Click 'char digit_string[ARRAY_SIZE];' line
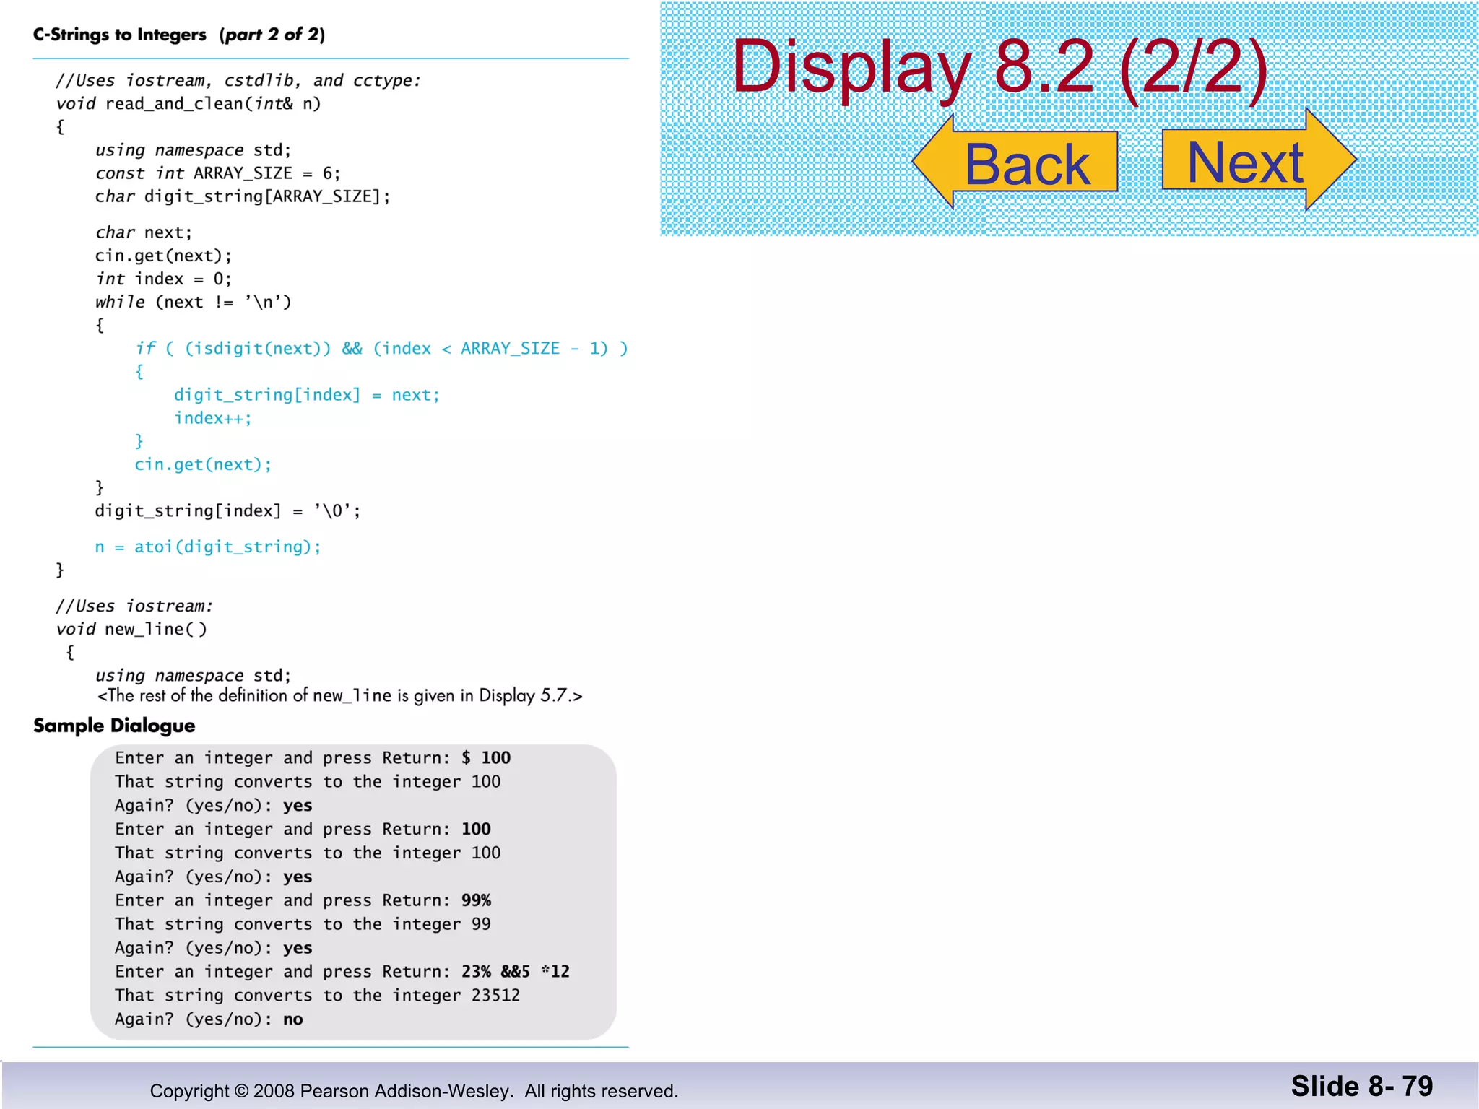Screen dimensions: 1479x1109 pos(243,196)
